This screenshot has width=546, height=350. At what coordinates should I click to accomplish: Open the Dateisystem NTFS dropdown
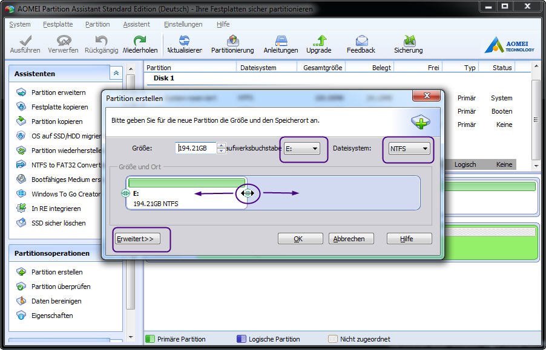click(x=409, y=149)
